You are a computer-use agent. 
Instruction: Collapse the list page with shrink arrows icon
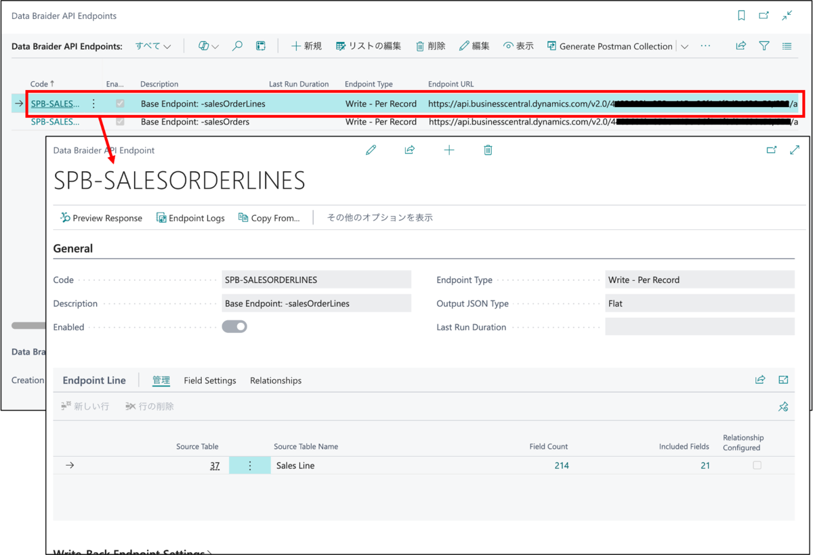[x=787, y=16]
